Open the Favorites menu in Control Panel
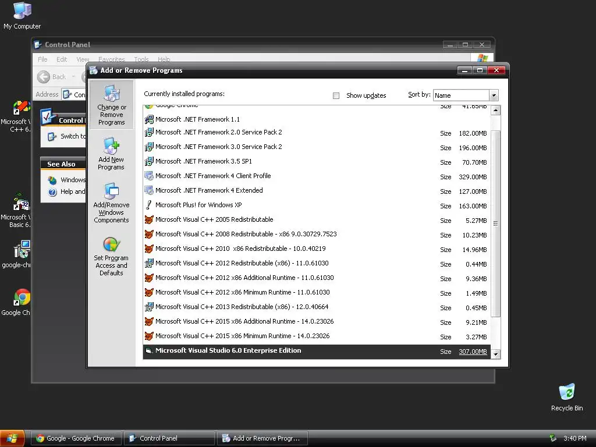The image size is (596, 447). coord(111,59)
